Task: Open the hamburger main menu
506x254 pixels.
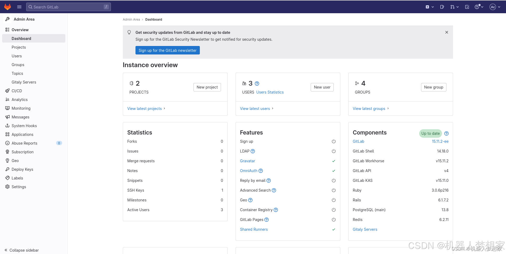Action: click(19, 7)
